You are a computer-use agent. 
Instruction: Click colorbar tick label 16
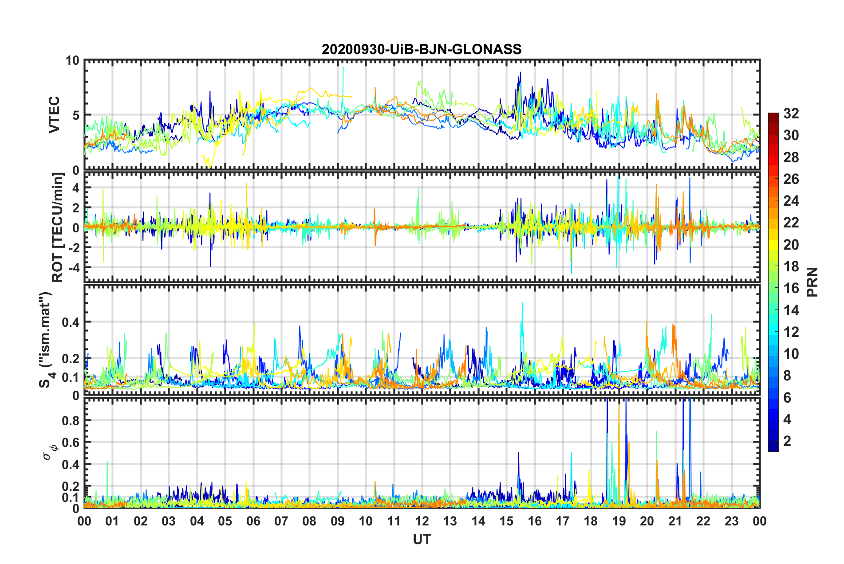pos(791,288)
